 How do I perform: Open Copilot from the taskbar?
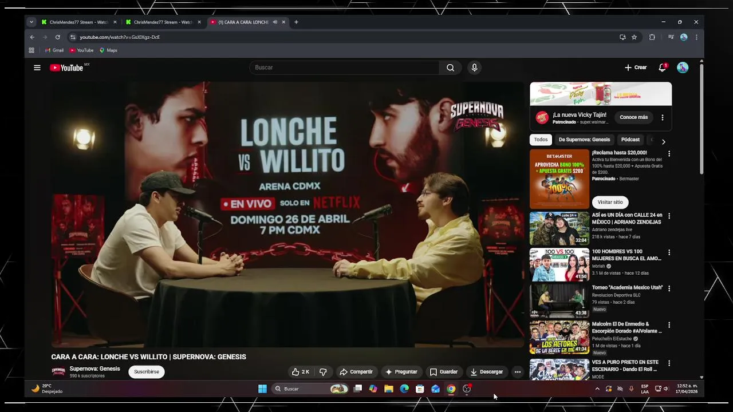[373, 389]
